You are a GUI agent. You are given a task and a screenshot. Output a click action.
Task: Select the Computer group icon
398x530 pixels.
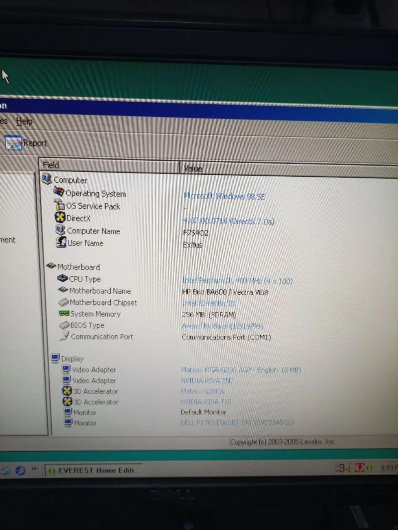tap(46, 179)
